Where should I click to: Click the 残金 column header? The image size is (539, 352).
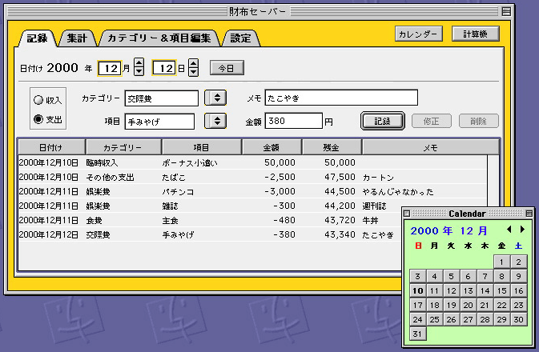tap(332, 147)
